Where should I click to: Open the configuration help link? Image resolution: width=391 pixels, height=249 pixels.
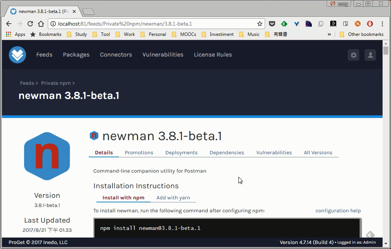tap(338, 211)
